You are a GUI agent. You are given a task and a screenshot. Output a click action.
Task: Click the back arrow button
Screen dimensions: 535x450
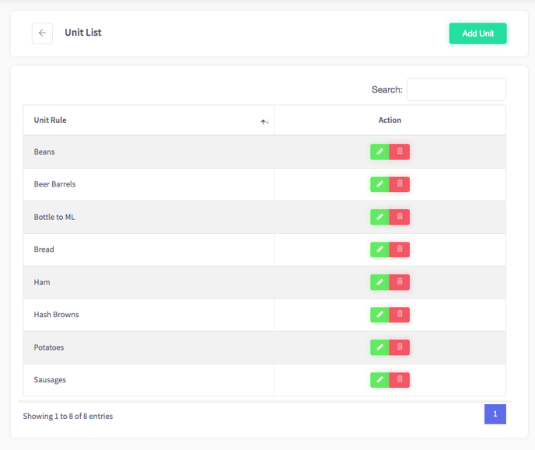point(42,33)
